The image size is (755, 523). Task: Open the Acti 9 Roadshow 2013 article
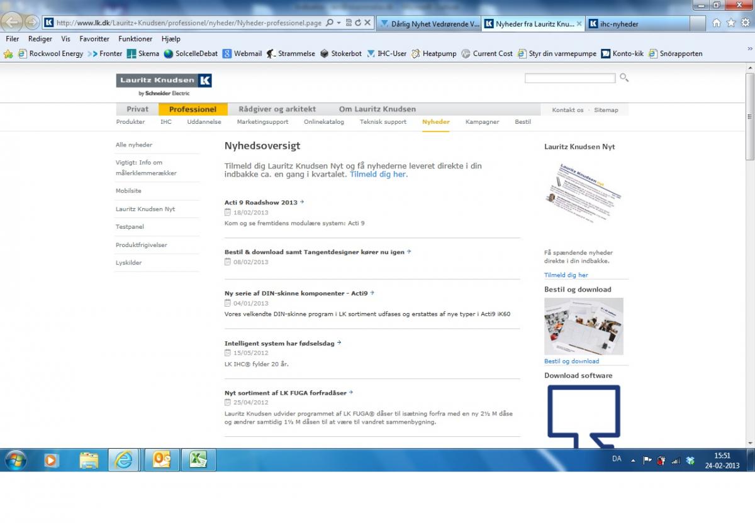click(x=261, y=202)
